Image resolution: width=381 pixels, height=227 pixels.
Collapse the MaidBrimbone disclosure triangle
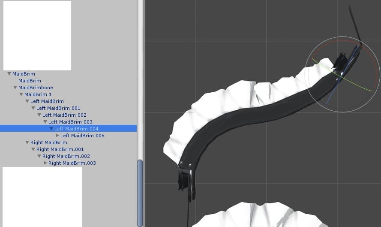point(15,88)
